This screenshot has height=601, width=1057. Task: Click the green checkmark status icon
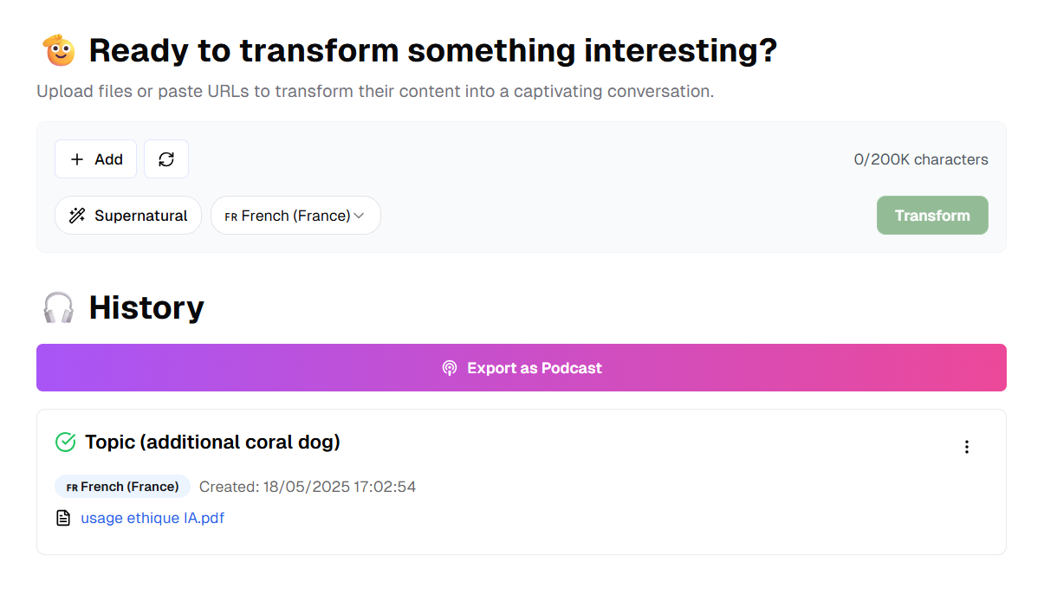[66, 443]
